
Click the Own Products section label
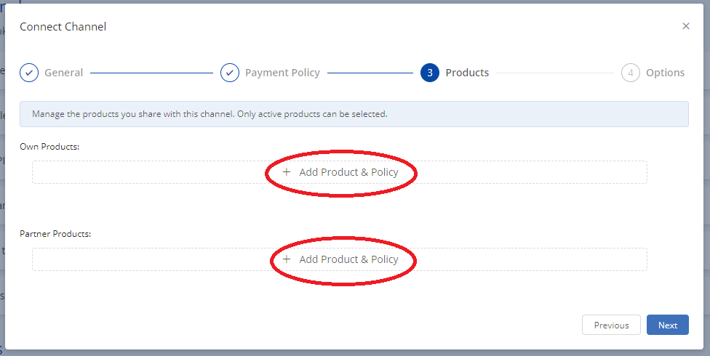pos(49,147)
